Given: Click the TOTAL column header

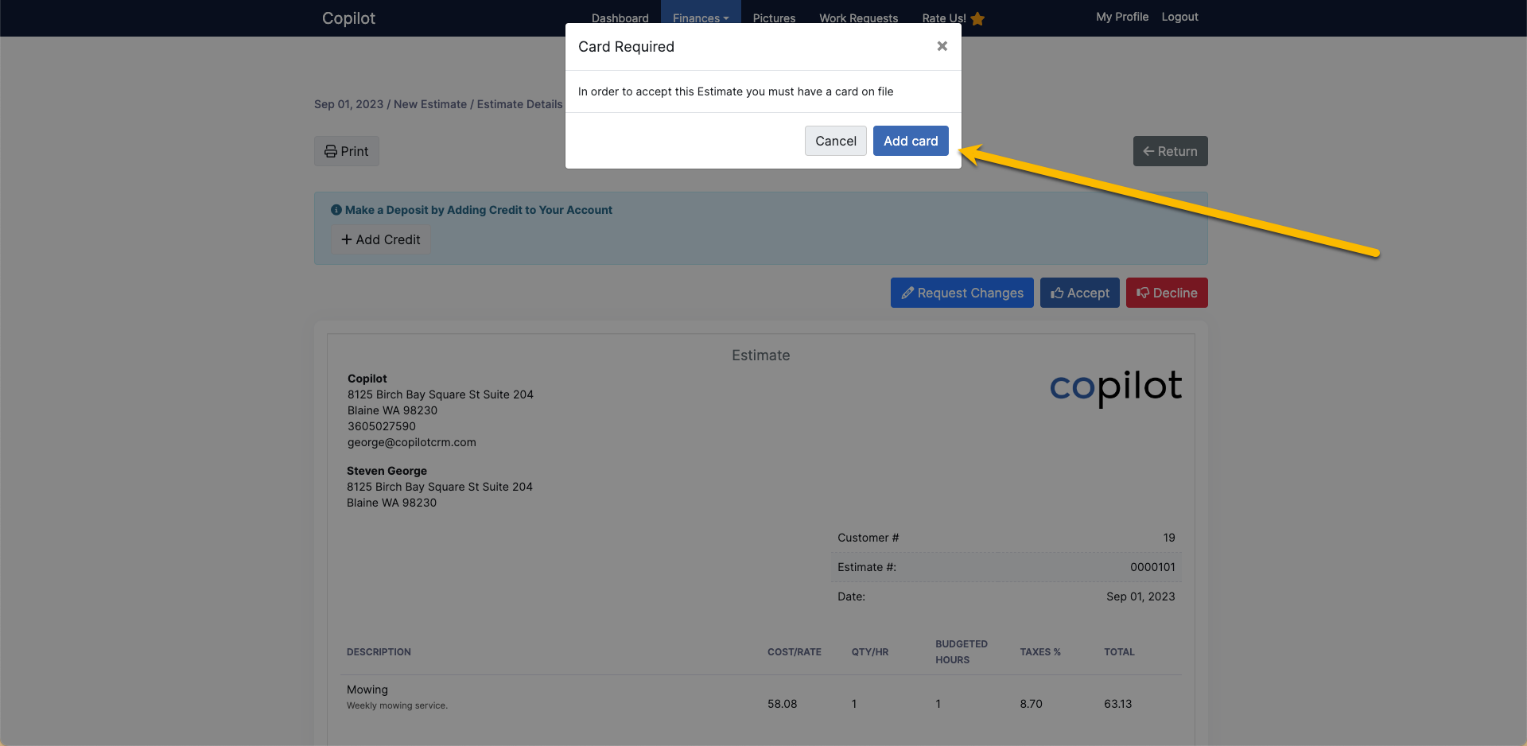Looking at the screenshot, I should (1119, 652).
